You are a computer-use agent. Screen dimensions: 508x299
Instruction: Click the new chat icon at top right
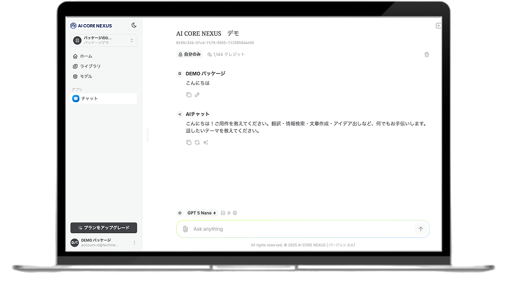(438, 26)
